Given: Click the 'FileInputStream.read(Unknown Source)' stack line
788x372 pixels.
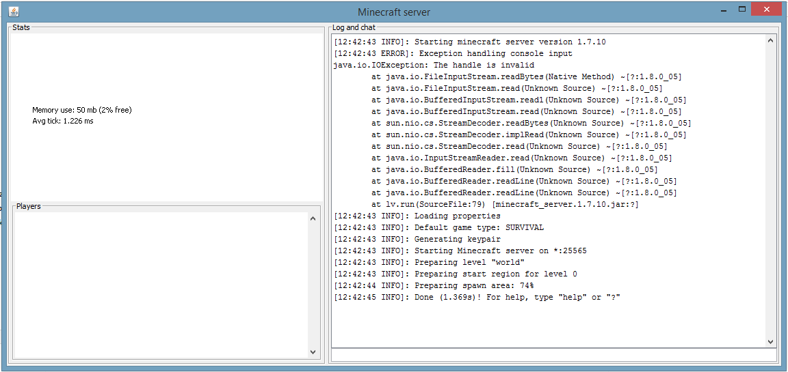Looking at the screenshot, I should pos(516,88).
